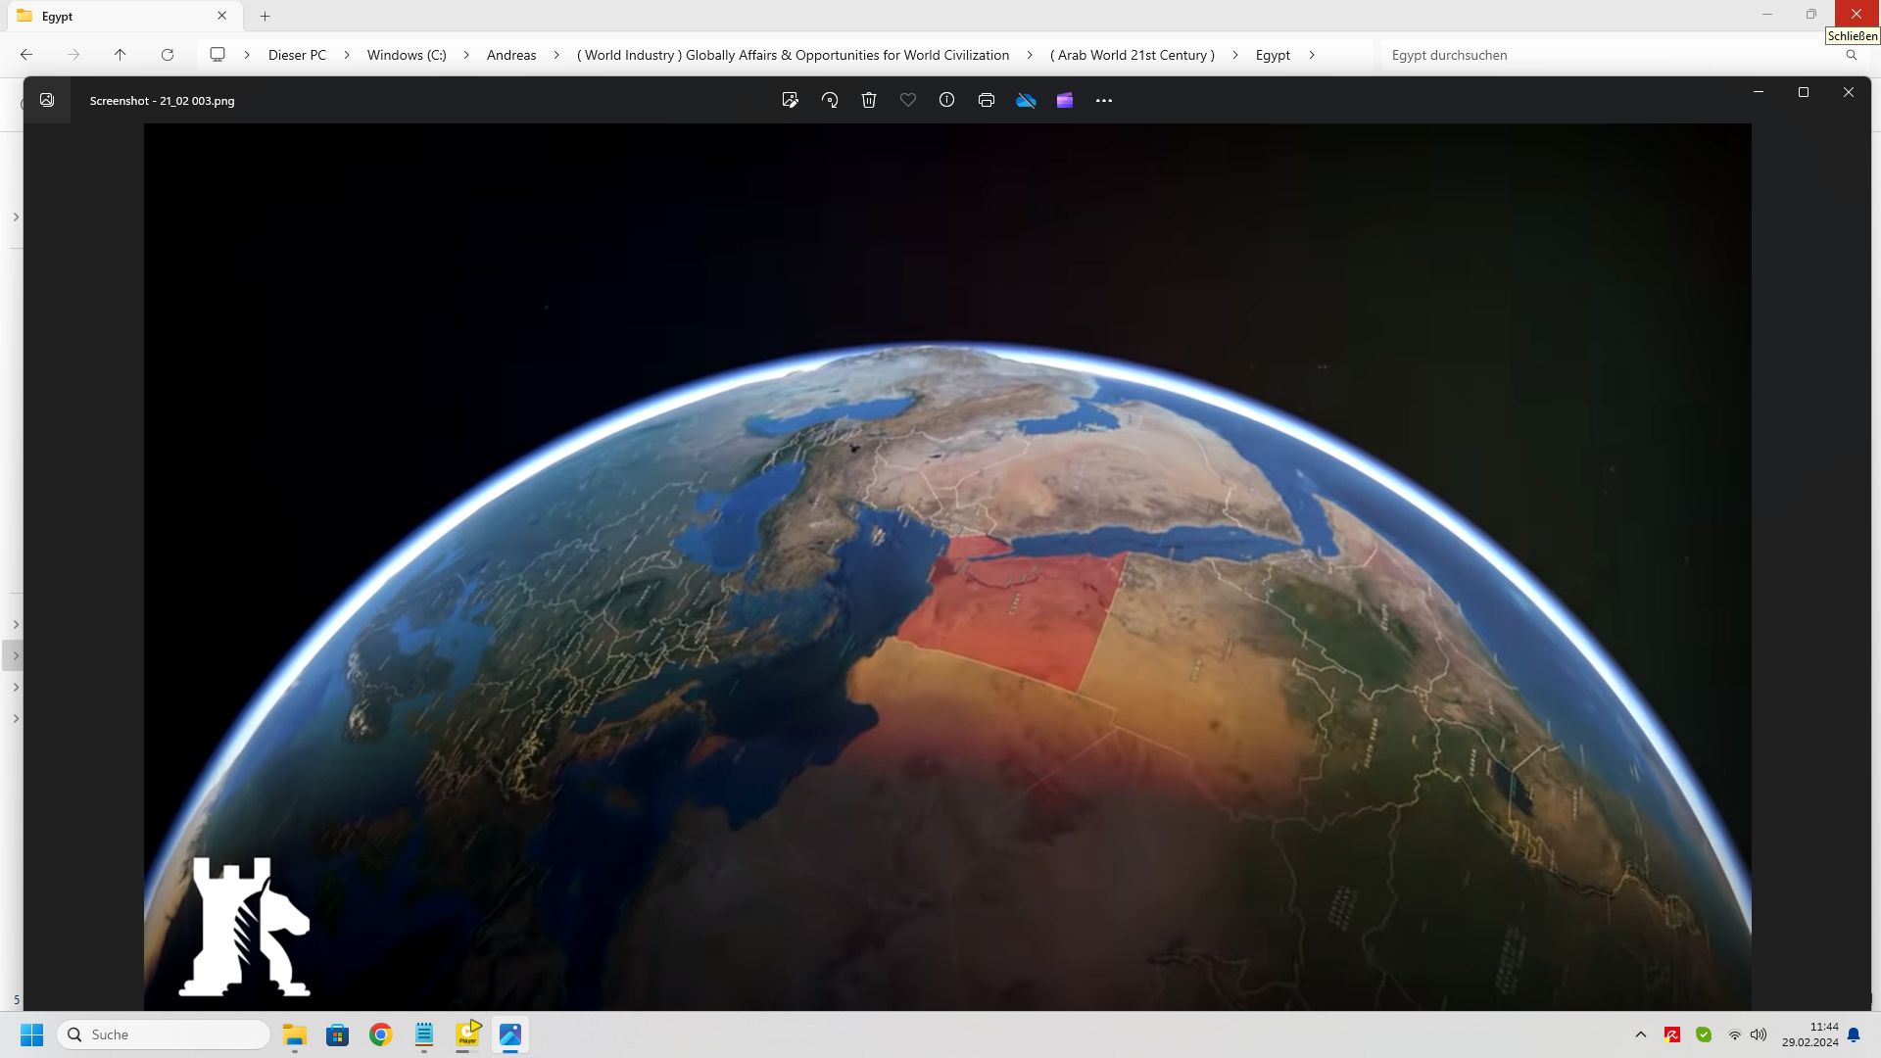Open the clock showing 11:44
This screenshot has width=1881, height=1058.
(x=1810, y=1034)
